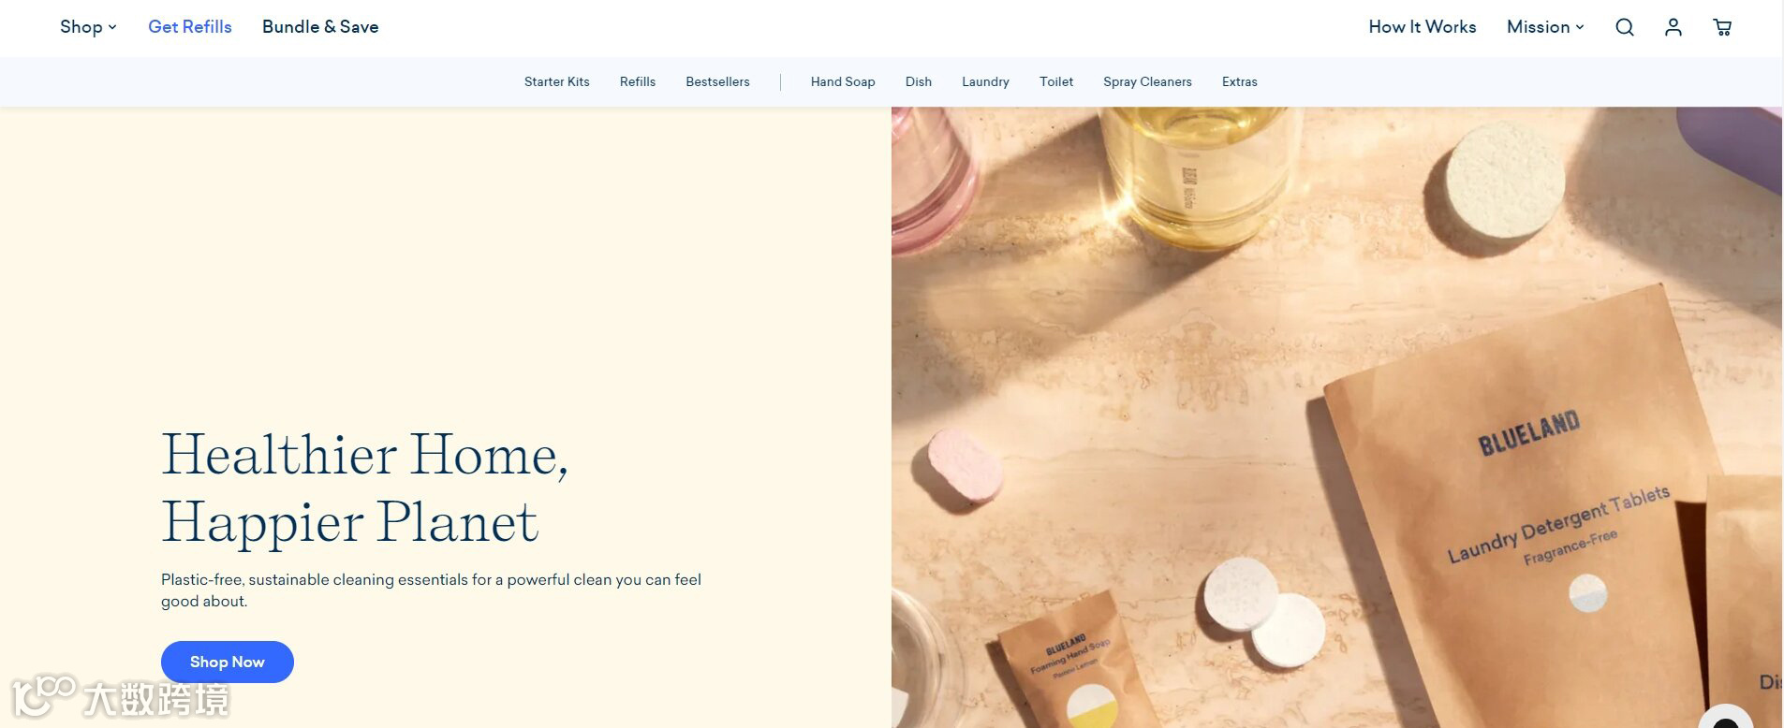Image resolution: width=1784 pixels, height=728 pixels.
Task: View the Extras category
Action: (x=1240, y=82)
